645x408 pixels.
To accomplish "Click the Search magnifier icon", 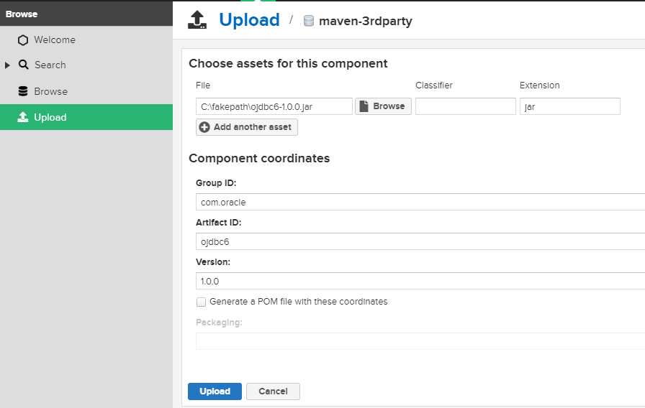I will coord(24,65).
